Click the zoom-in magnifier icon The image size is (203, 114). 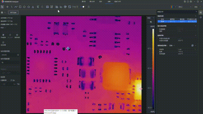(89, 7)
